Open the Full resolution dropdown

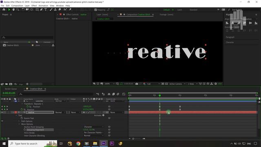(153, 84)
